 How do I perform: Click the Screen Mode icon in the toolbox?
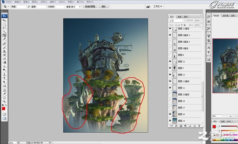tap(4, 118)
